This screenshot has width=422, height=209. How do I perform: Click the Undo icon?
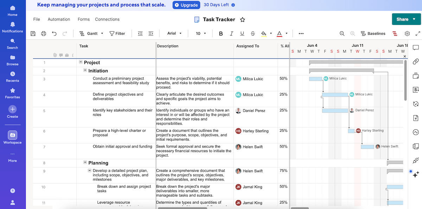pyautogui.click(x=54, y=33)
